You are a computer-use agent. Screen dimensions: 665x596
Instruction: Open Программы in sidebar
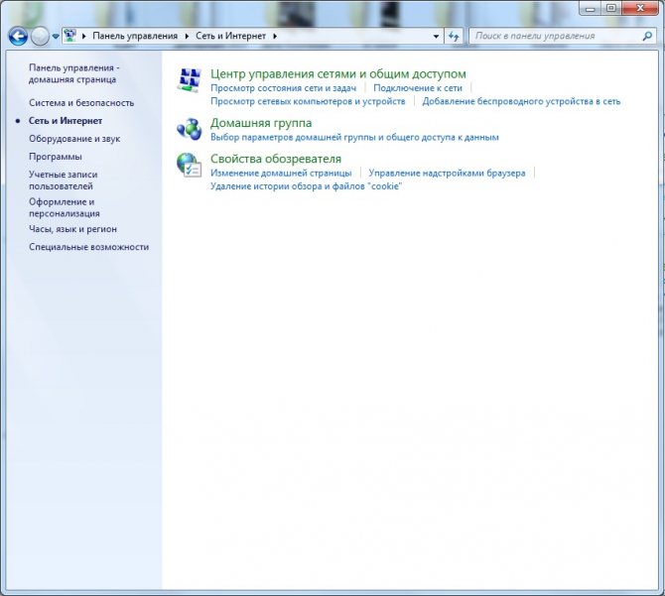pyautogui.click(x=56, y=157)
